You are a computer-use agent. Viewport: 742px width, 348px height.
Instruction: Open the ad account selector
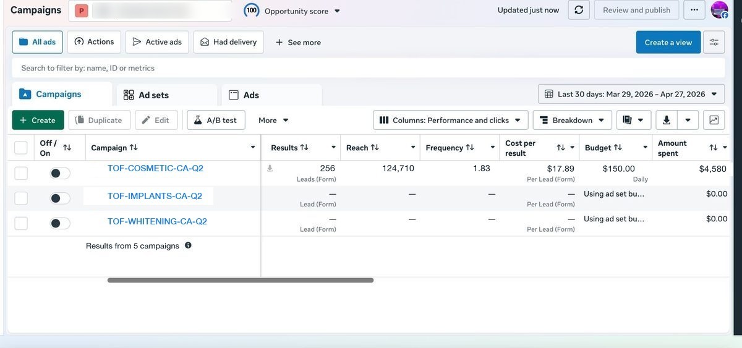coord(150,11)
